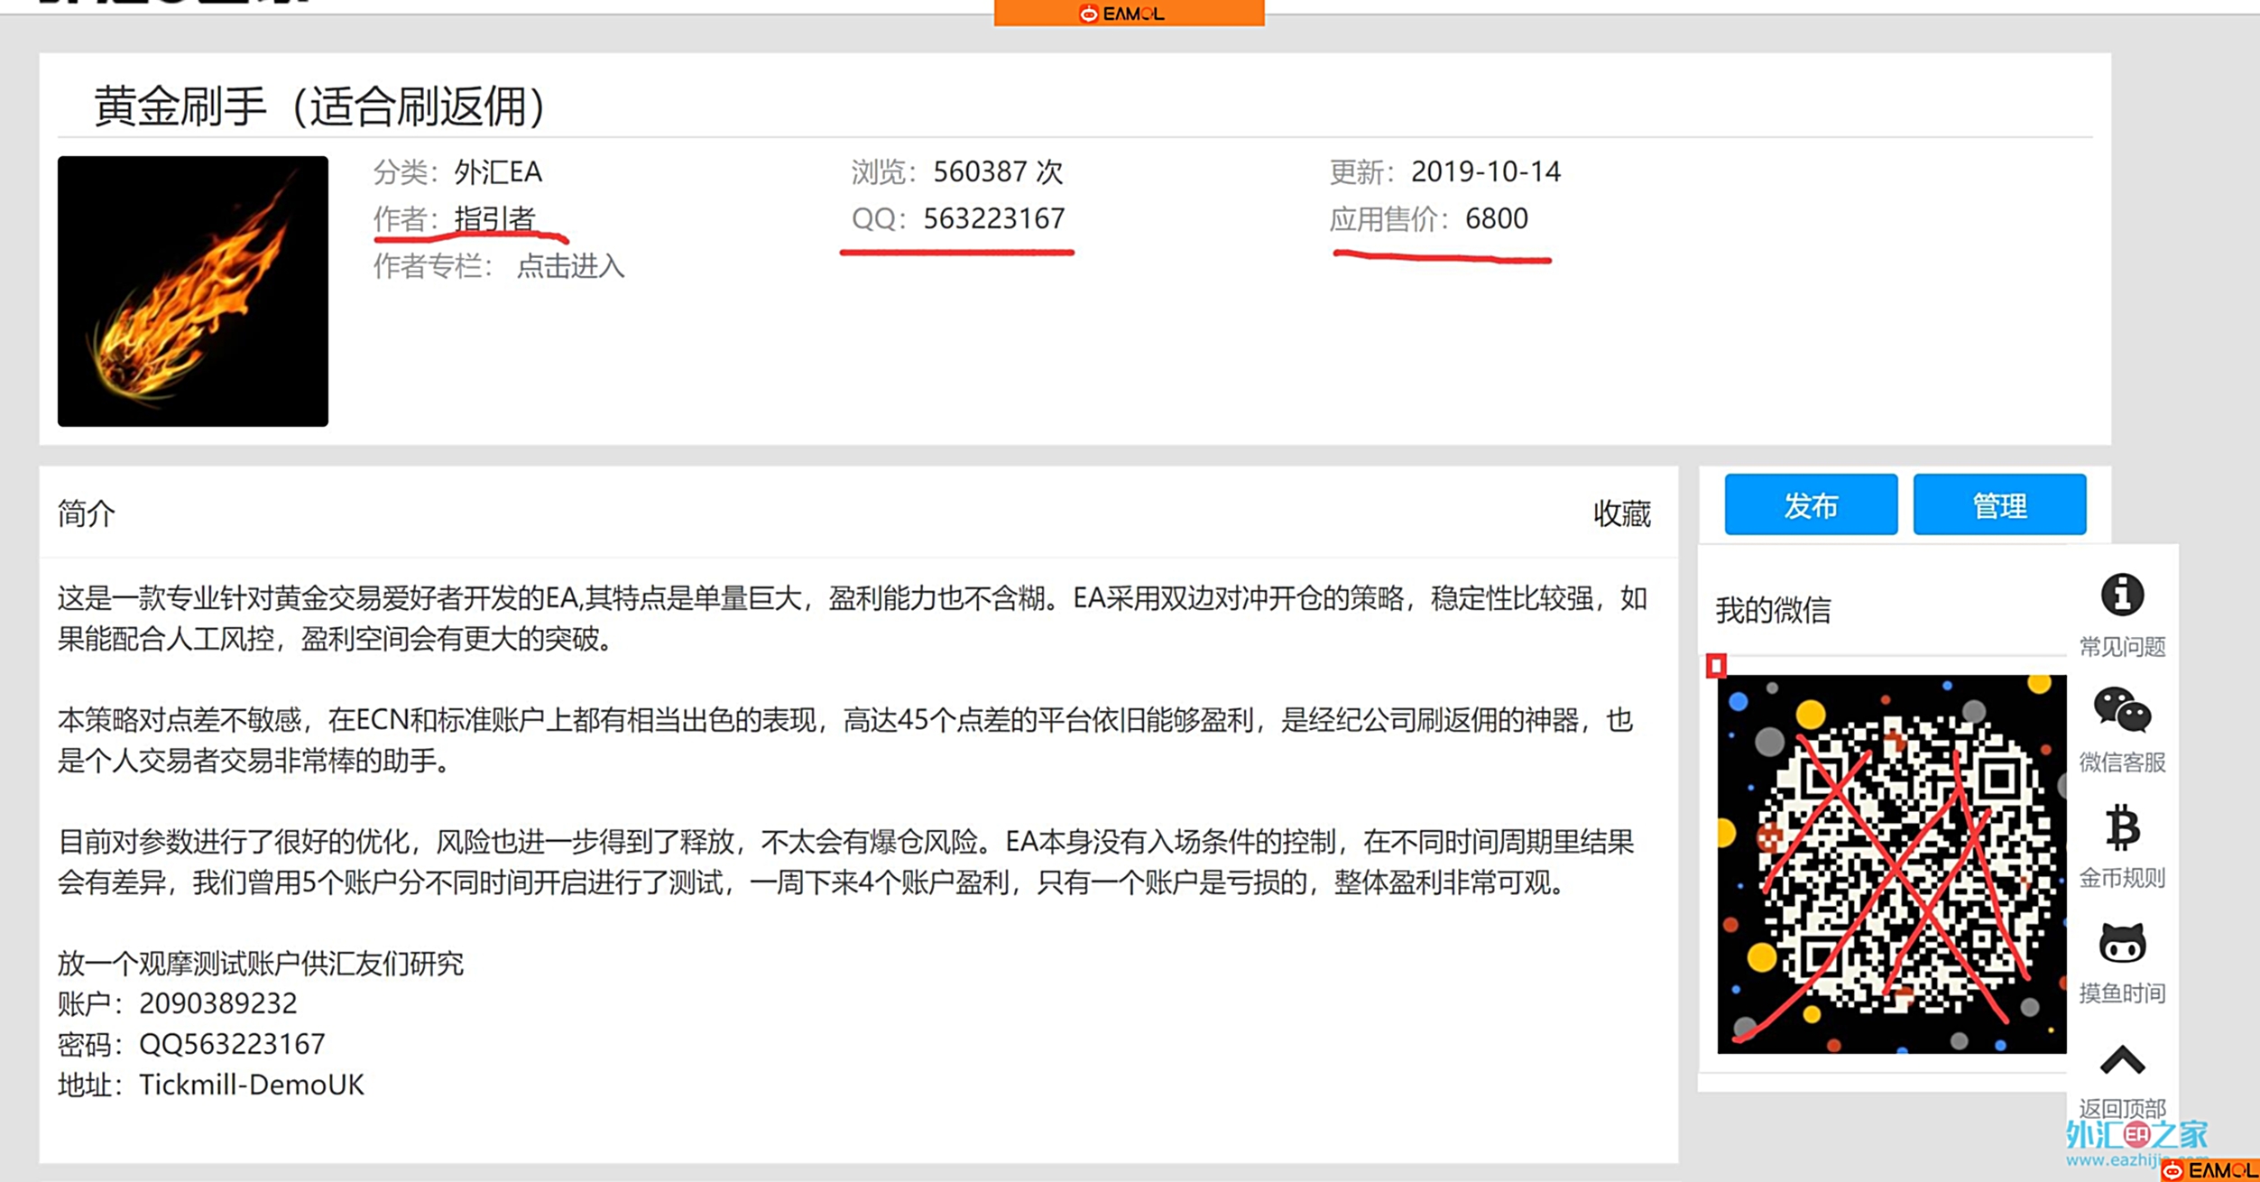This screenshot has width=2260, height=1182.
Task: Click the flaming comet EA thumbnail
Action: click(191, 291)
